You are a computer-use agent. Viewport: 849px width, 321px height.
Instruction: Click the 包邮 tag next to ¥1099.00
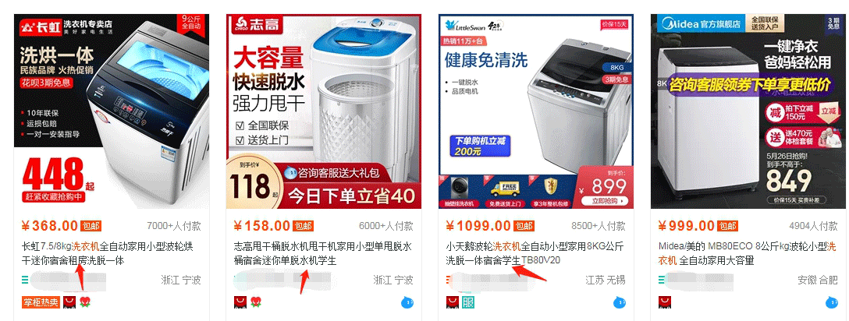[524, 226]
